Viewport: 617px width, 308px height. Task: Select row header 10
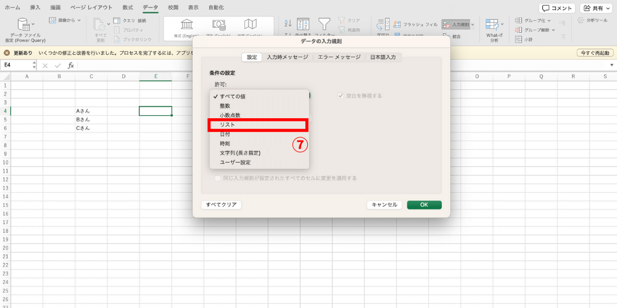6,162
